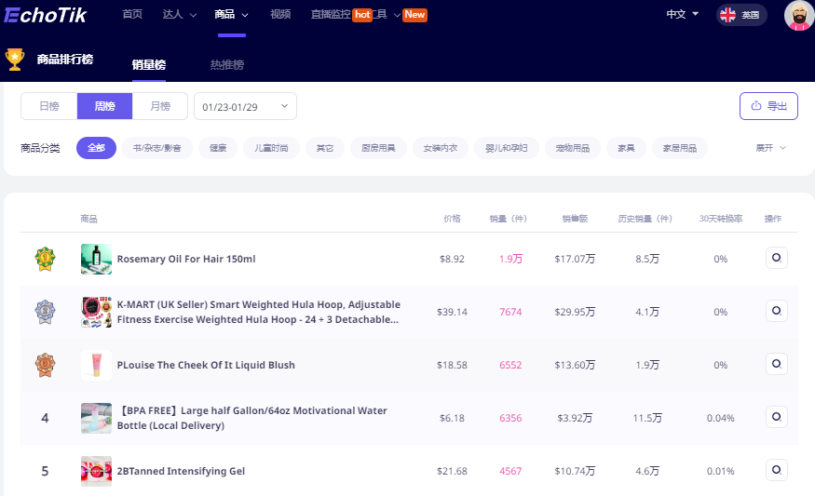
Task: Open 直播监控 live monitoring
Action: click(331, 15)
